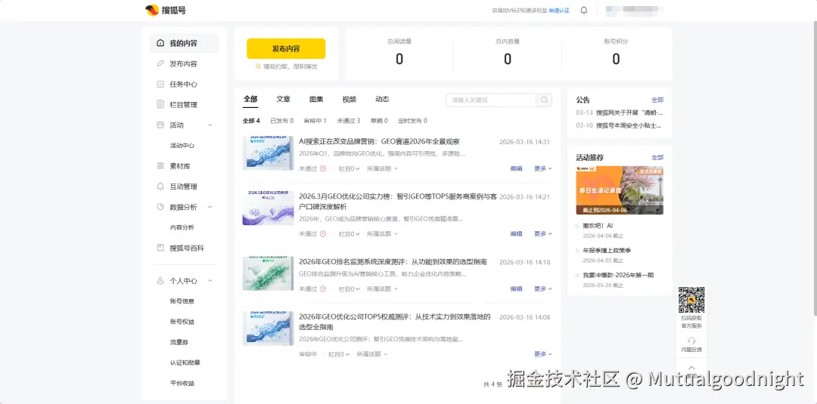
Task: Open 栏目0 dropdown for AI搜索 article
Action: click(349, 168)
